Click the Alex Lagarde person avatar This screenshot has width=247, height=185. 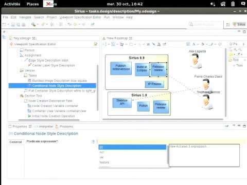tap(196, 61)
